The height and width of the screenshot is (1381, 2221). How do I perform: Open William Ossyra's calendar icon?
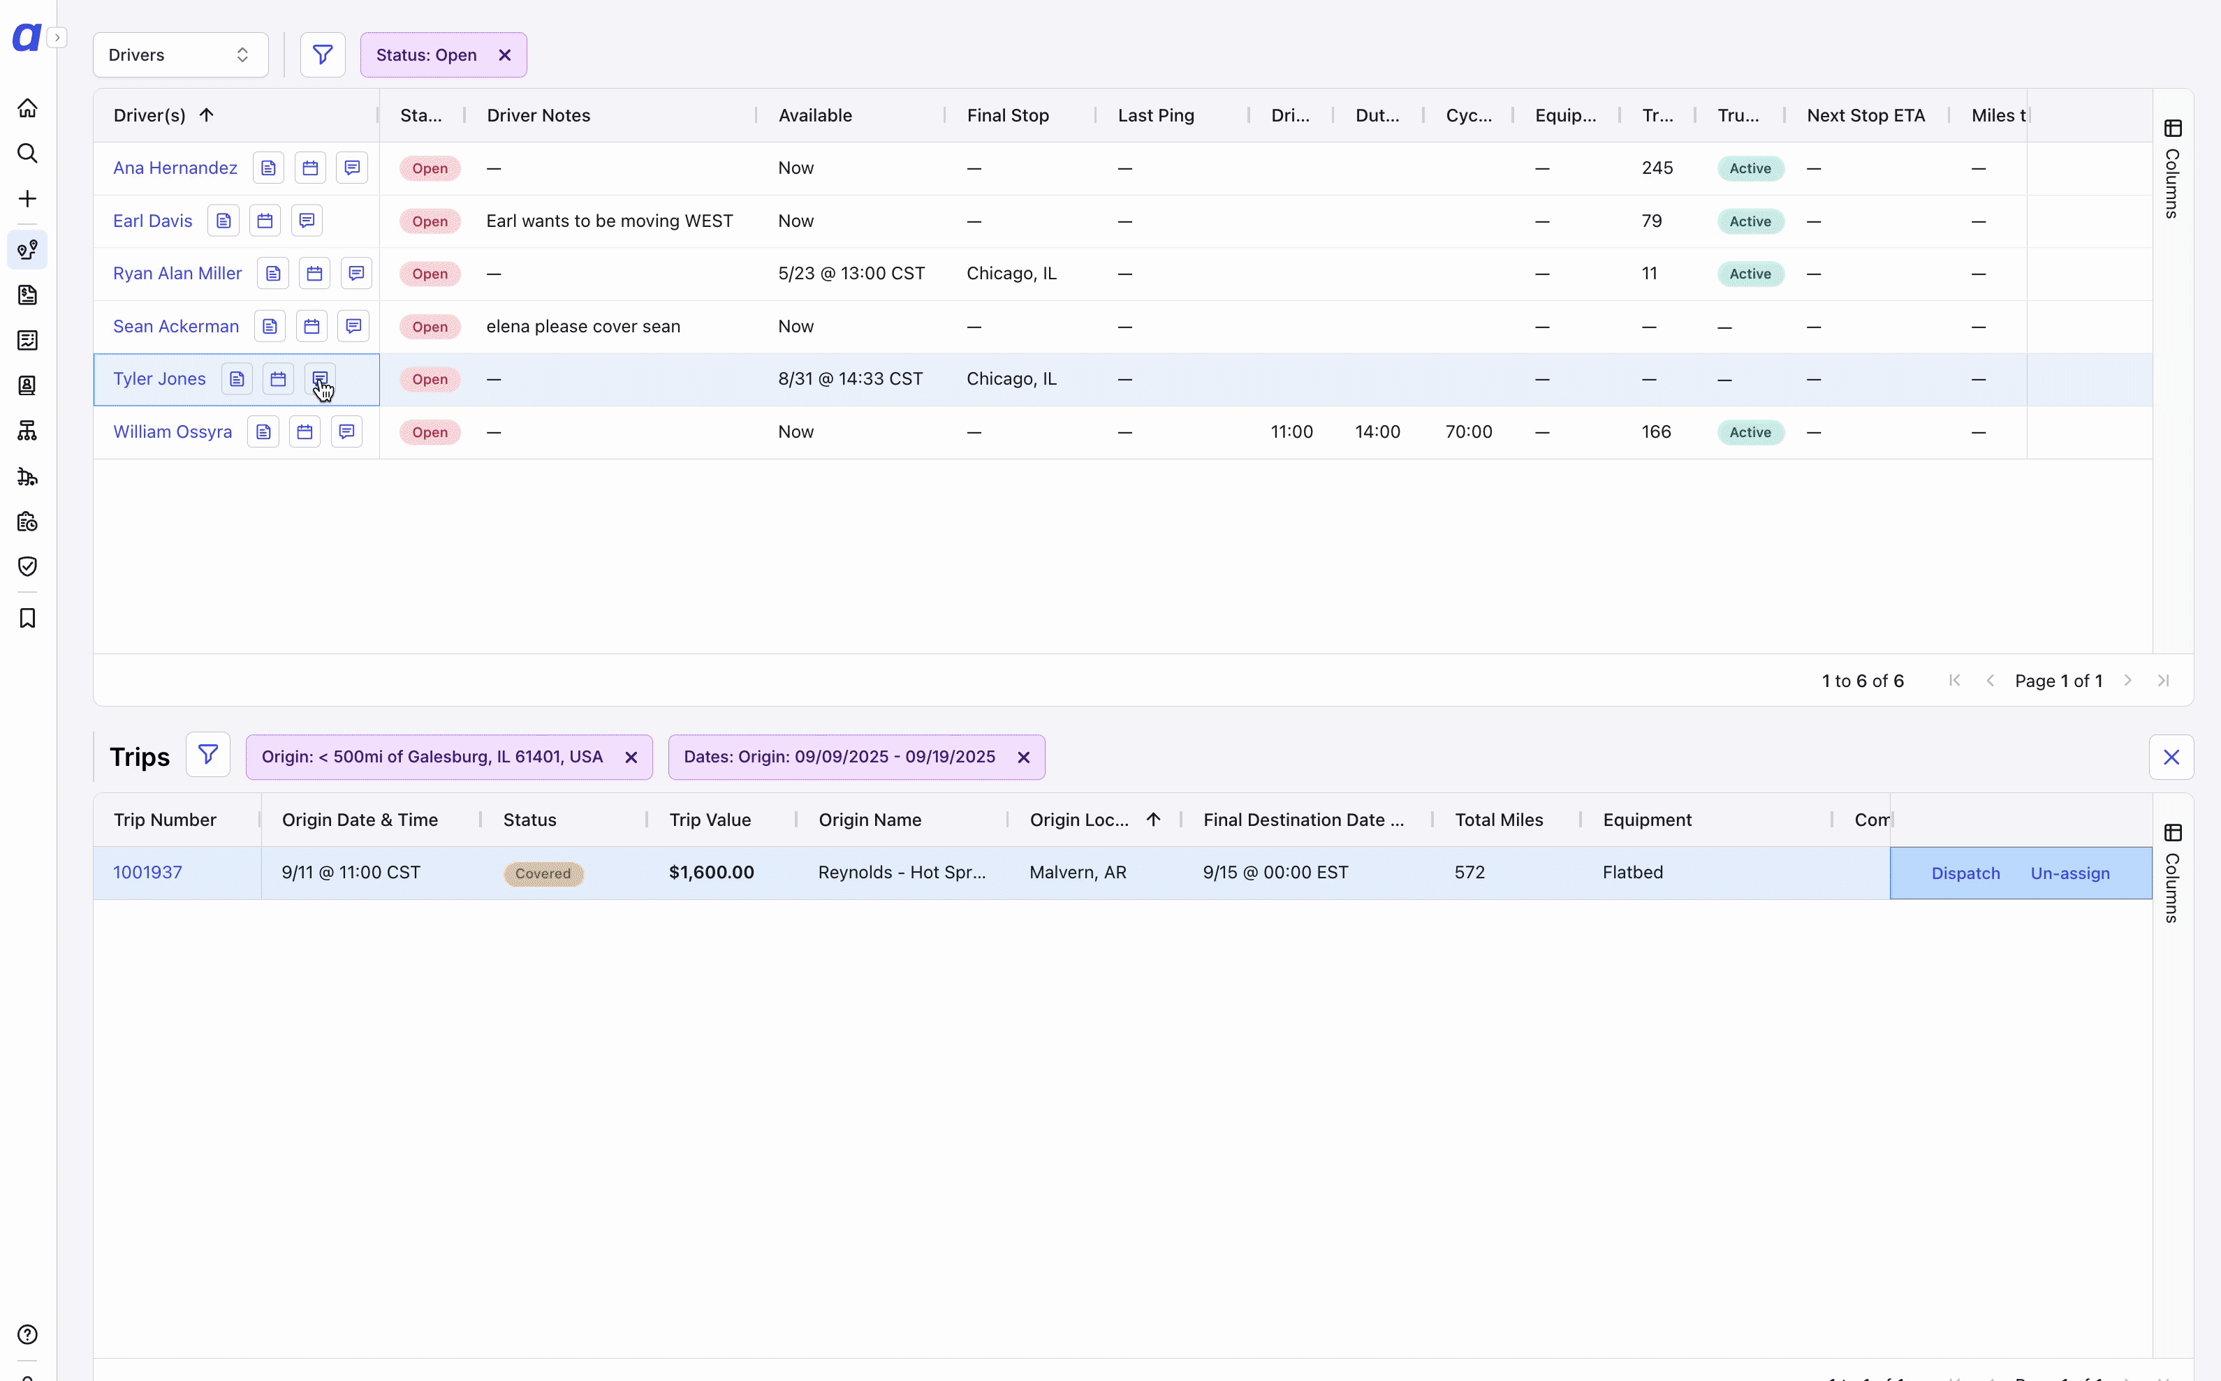click(305, 432)
